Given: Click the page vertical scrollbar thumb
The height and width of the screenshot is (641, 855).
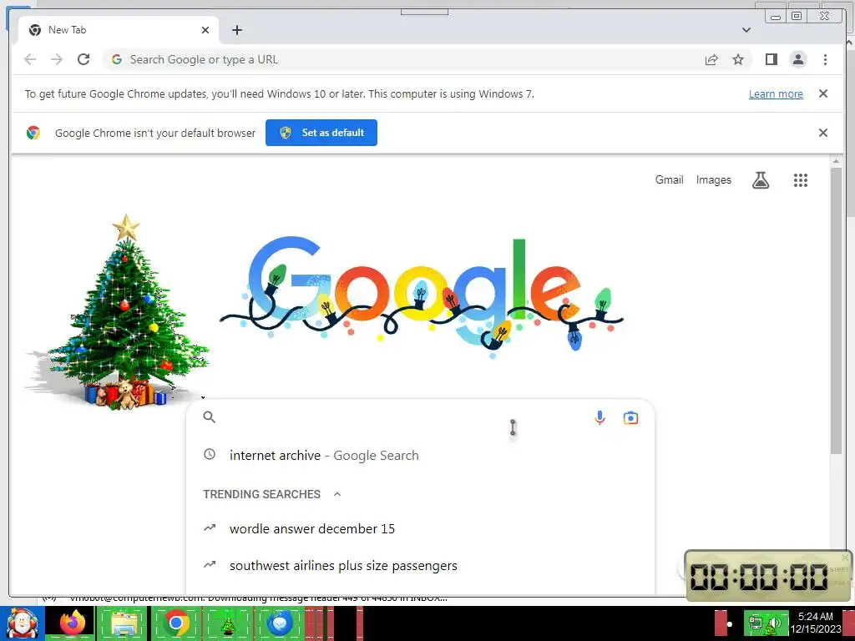Looking at the screenshot, I should click(836, 310).
